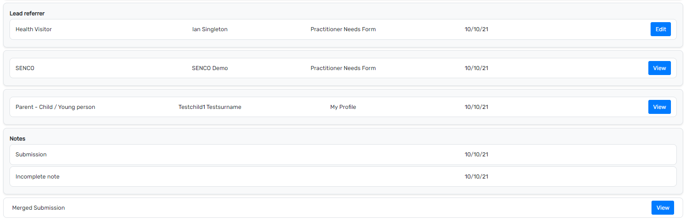Click the Lead referrer heading
This screenshot has height=221, width=689.
(x=27, y=14)
